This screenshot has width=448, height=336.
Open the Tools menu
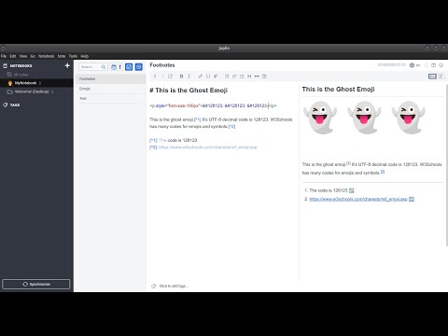click(73, 56)
